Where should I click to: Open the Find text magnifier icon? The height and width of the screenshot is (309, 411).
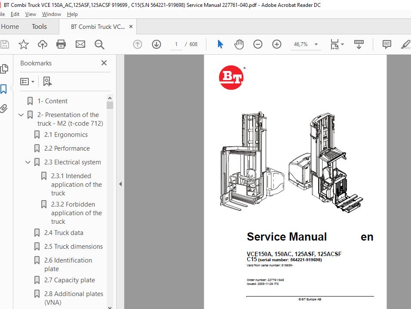[x=99, y=45]
